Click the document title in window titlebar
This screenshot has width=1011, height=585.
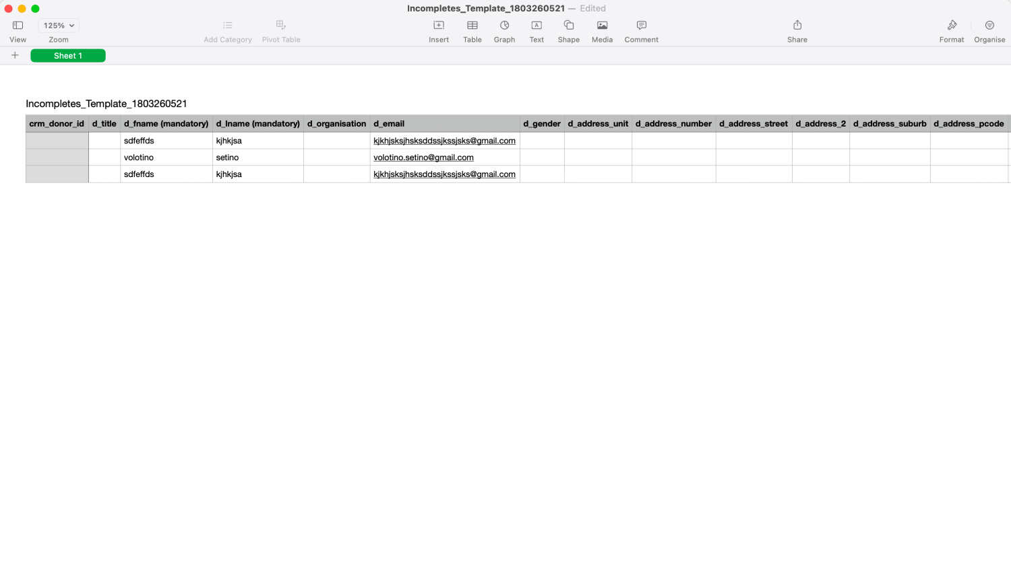click(x=485, y=8)
